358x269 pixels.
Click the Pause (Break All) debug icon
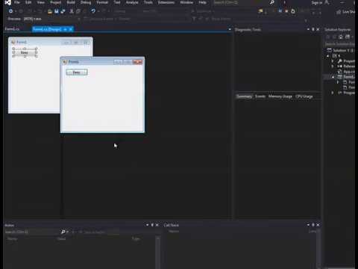coord(280,11)
